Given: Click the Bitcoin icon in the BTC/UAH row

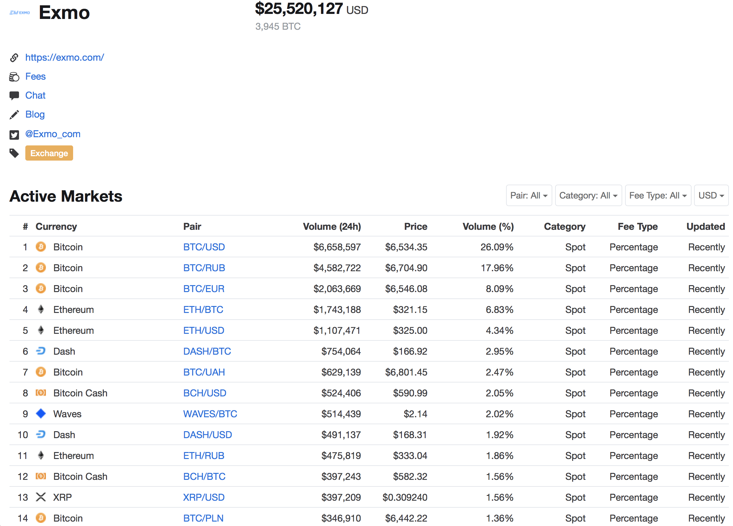Looking at the screenshot, I should tap(41, 372).
